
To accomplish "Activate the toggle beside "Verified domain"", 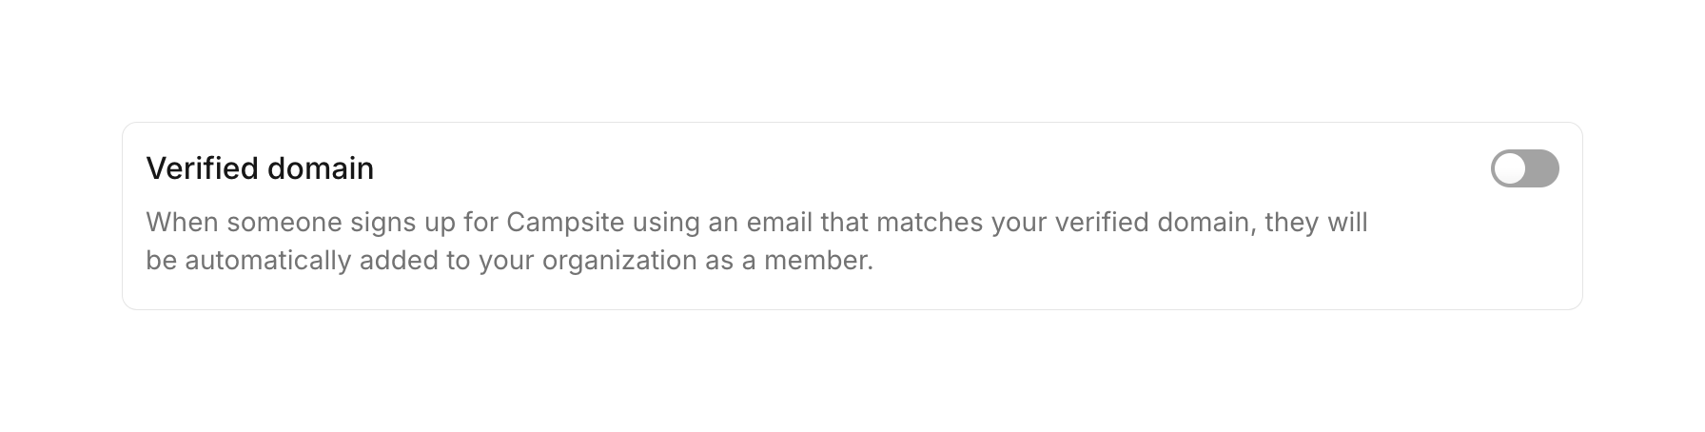I will tap(1524, 168).
